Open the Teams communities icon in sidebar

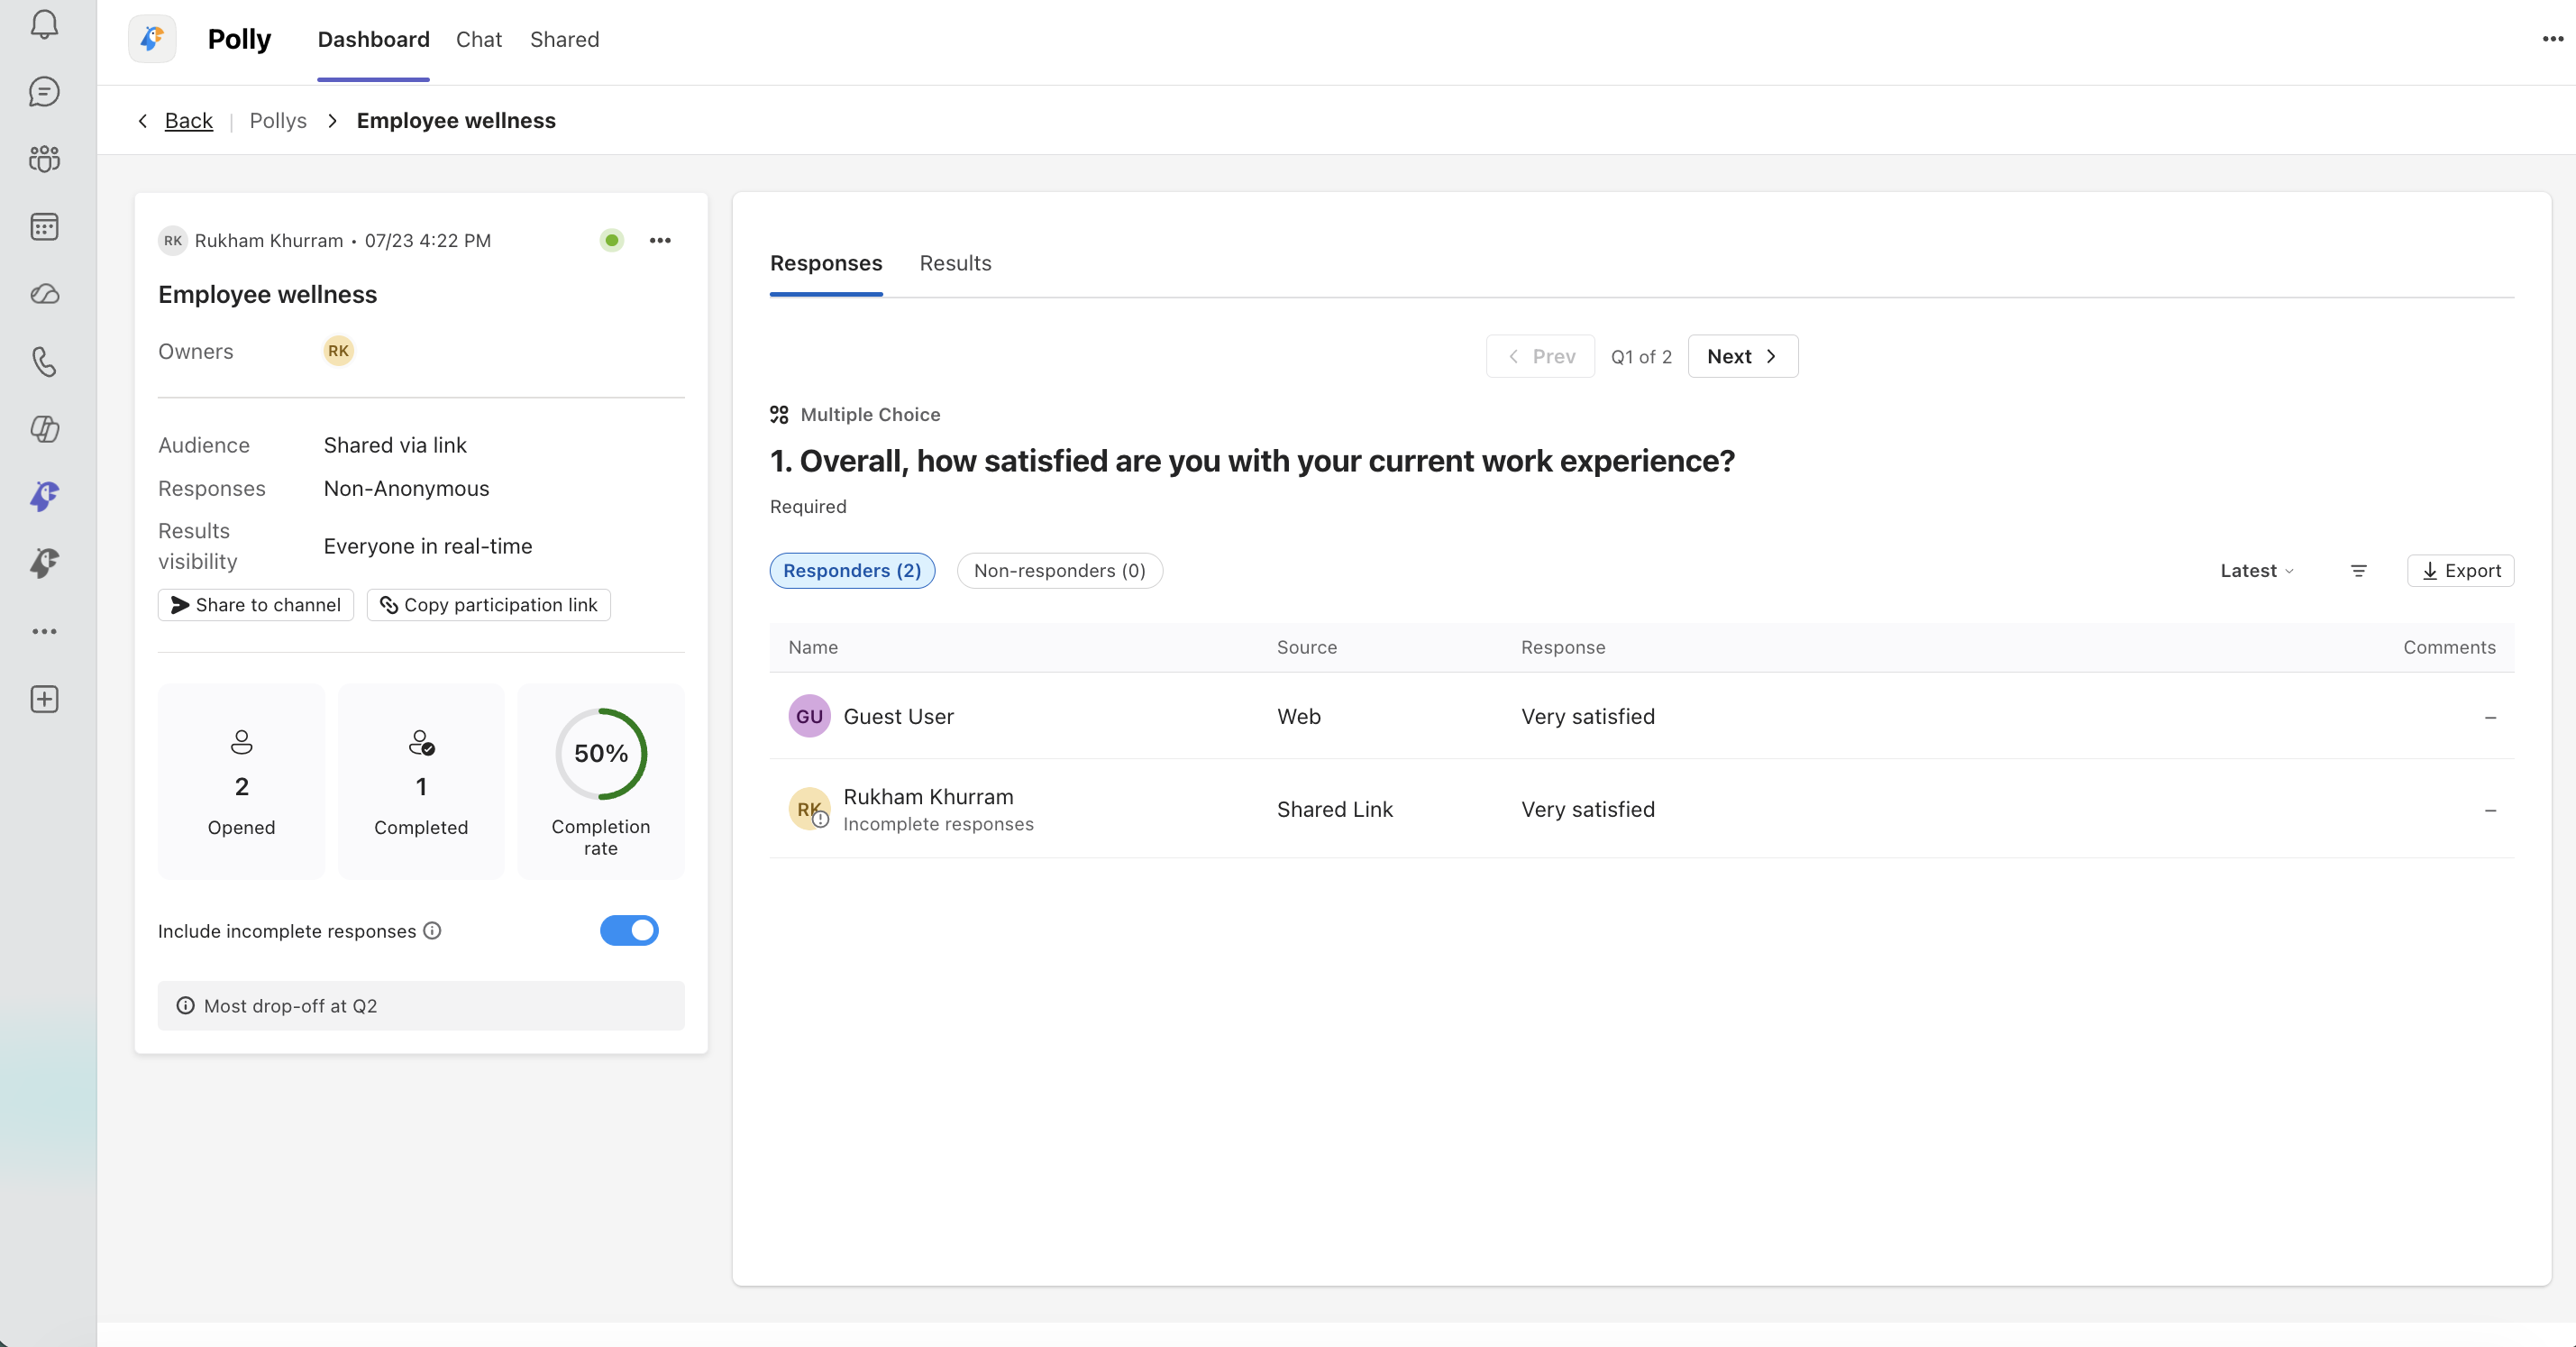[x=44, y=159]
